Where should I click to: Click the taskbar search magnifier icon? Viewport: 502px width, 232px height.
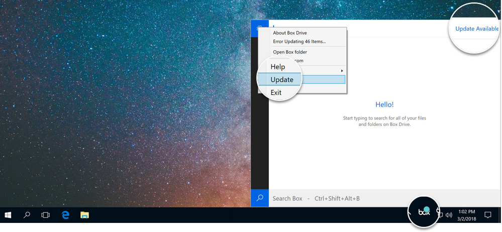(x=27, y=215)
